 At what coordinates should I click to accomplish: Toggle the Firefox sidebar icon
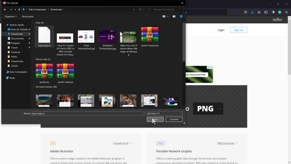pyautogui.click(x=266, y=12)
